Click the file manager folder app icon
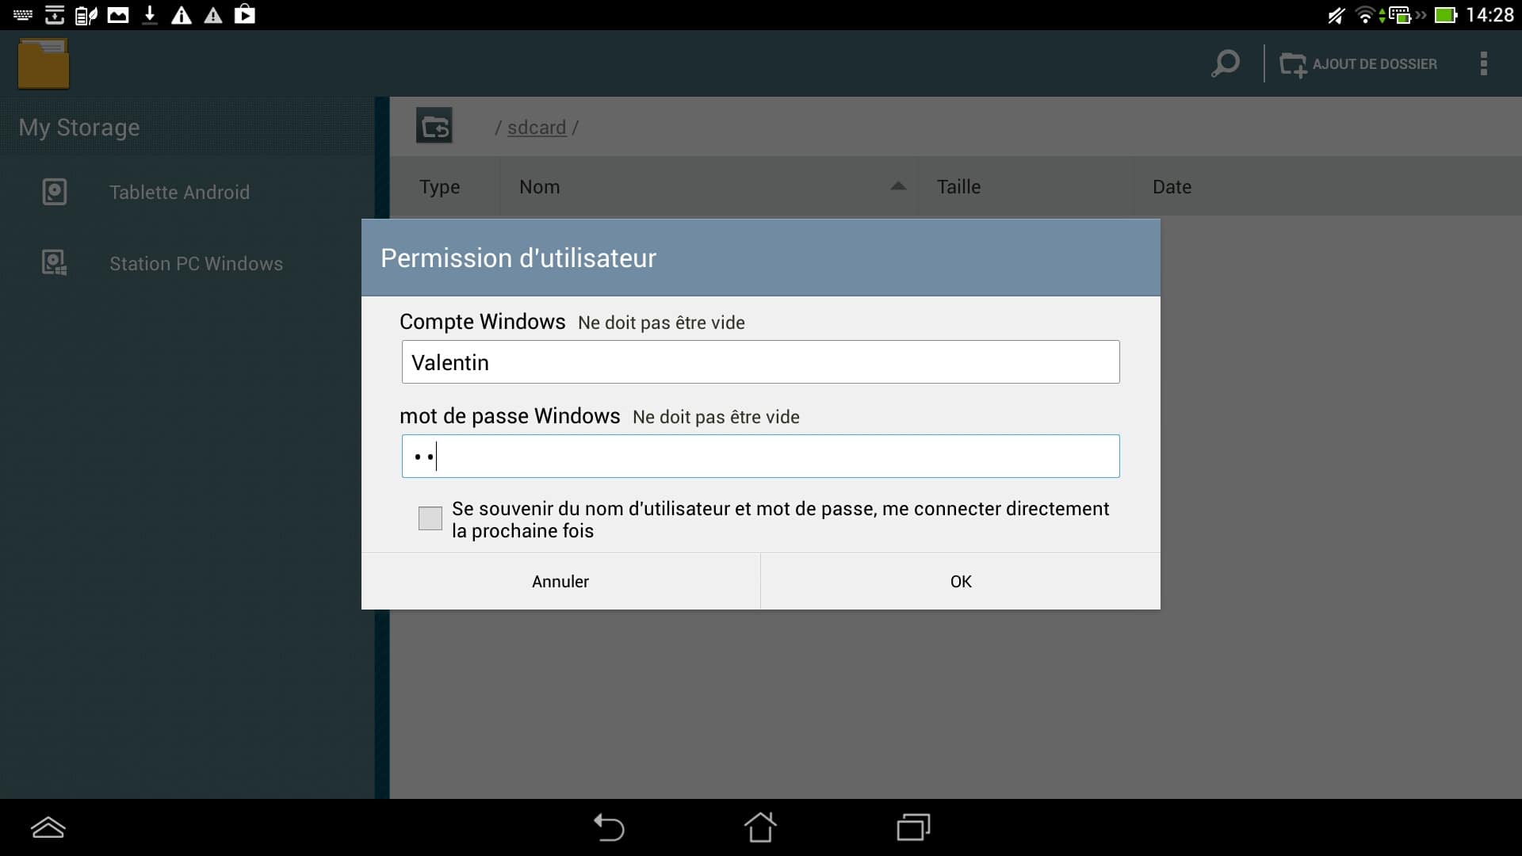Image resolution: width=1522 pixels, height=856 pixels. coord(44,63)
